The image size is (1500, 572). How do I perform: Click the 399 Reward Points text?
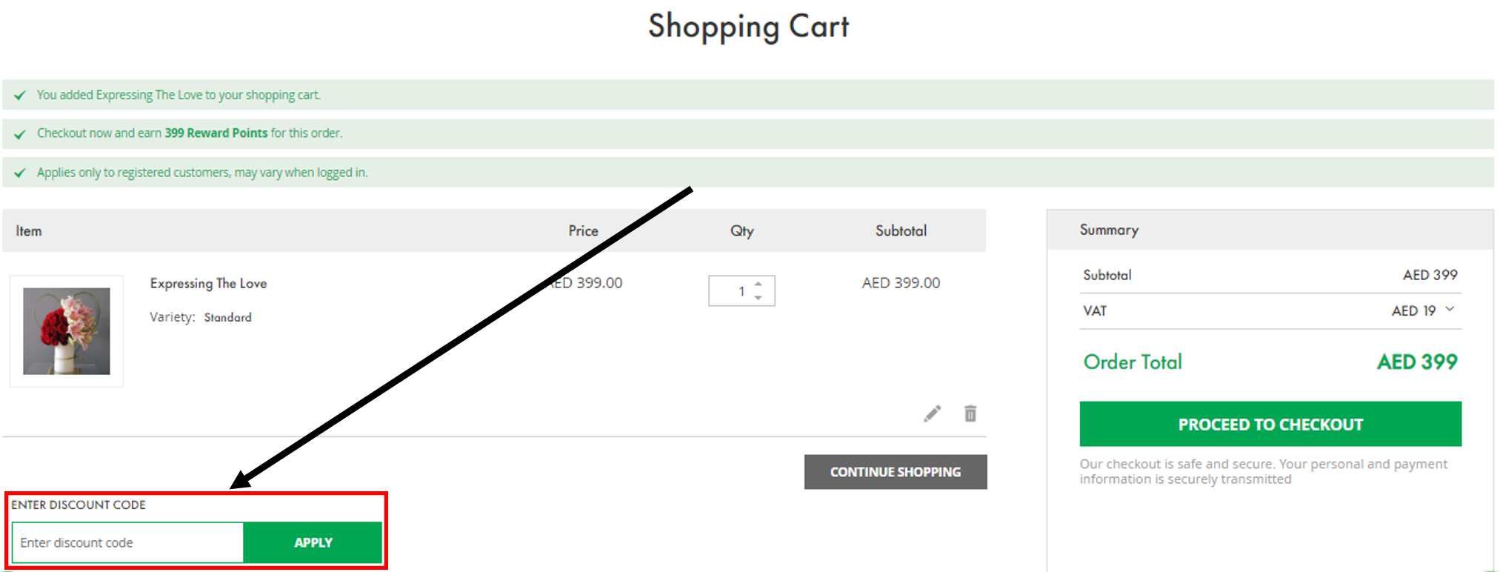216,133
